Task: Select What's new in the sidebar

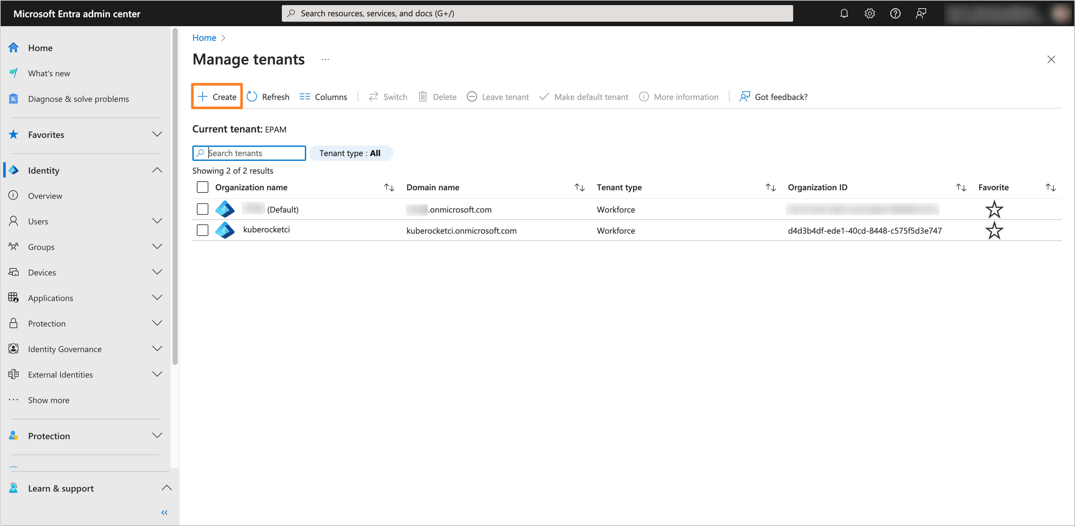Action: (48, 73)
